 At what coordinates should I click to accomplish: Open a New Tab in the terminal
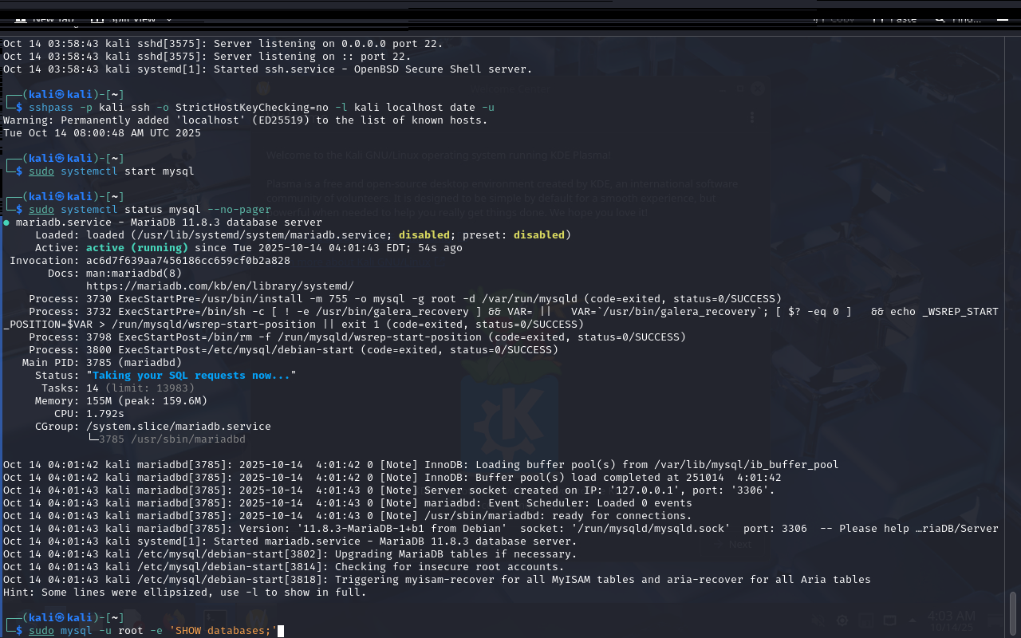click(45, 18)
